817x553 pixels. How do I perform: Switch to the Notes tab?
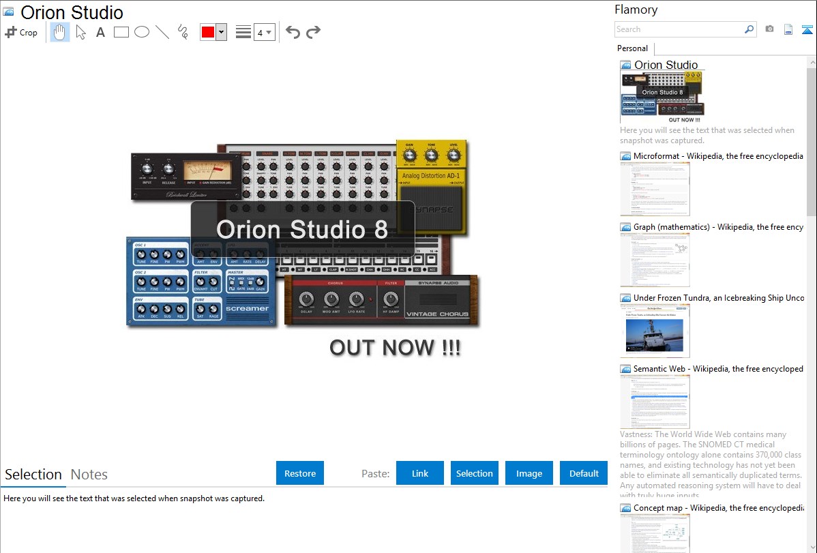click(89, 475)
